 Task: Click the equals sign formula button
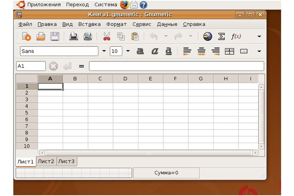(81, 66)
